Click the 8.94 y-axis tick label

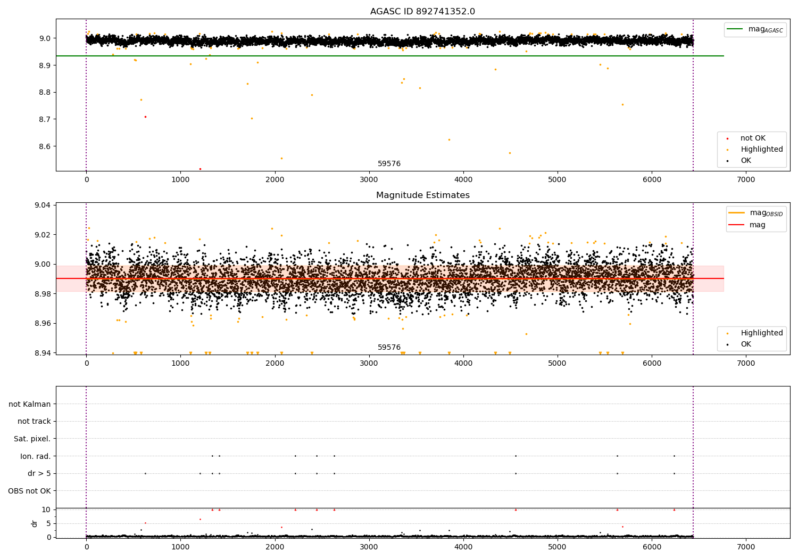click(x=42, y=353)
